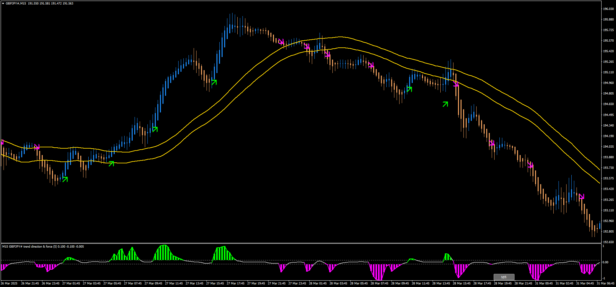This screenshot has height=287, width=616.
Task: Click the GBPJPY#,M15 symbol label
Action: click(16, 4)
